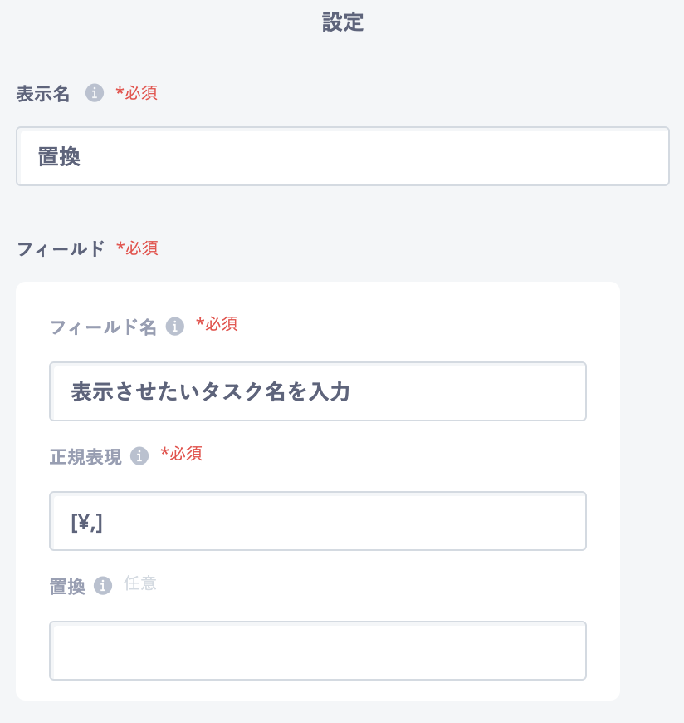Click the 表示名 label text
684x723 pixels.
point(43,94)
